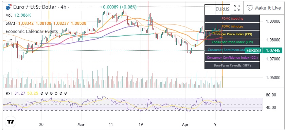The height and width of the screenshot is (130, 285).
Task: Click the heartbeat Make It Live icon
Action: [x=250, y=8]
